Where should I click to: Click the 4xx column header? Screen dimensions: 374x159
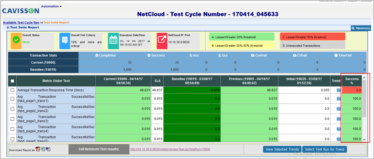click(x=194, y=55)
